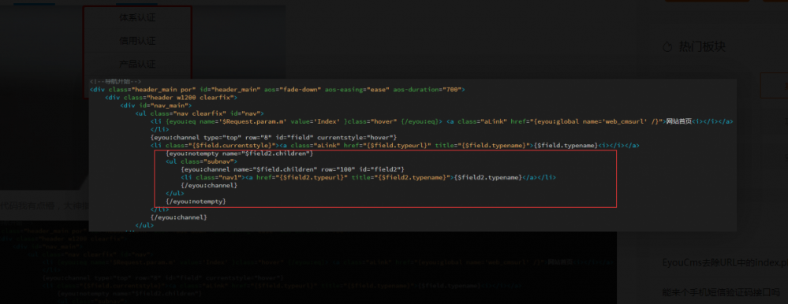Click the ul class="subnav" code line
Image resolution: width=788 pixels, height=304 pixels.
click(x=201, y=161)
